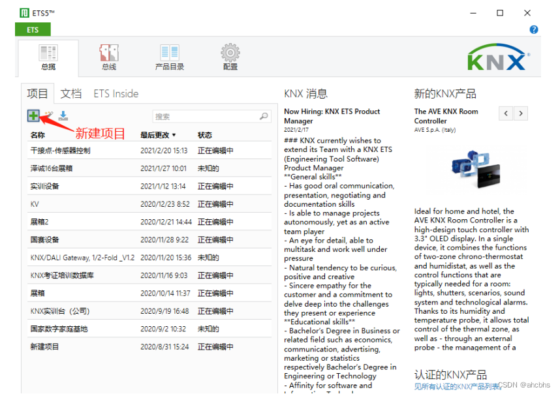This screenshot has width=560, height=394.
Task: Open 见所有认证的KNX产品列表 link
Action: pos(458,387)
